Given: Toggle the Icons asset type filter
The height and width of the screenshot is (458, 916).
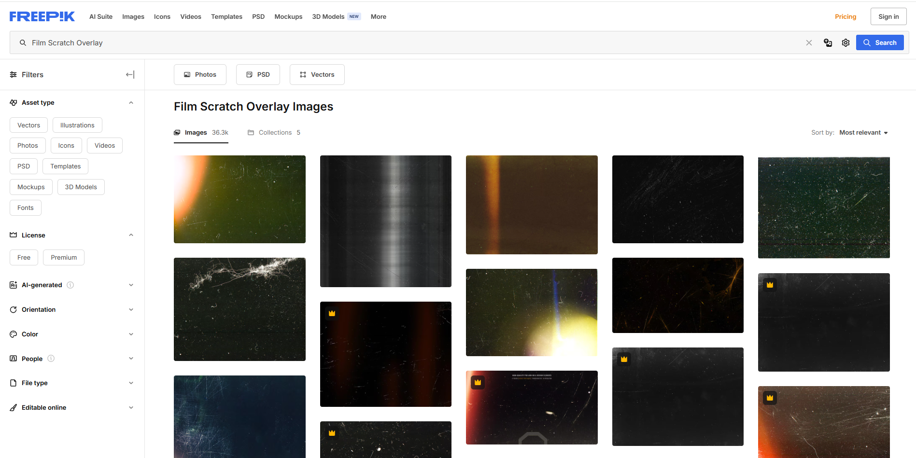Looking at the screenshot, I should tap(66, 146).
